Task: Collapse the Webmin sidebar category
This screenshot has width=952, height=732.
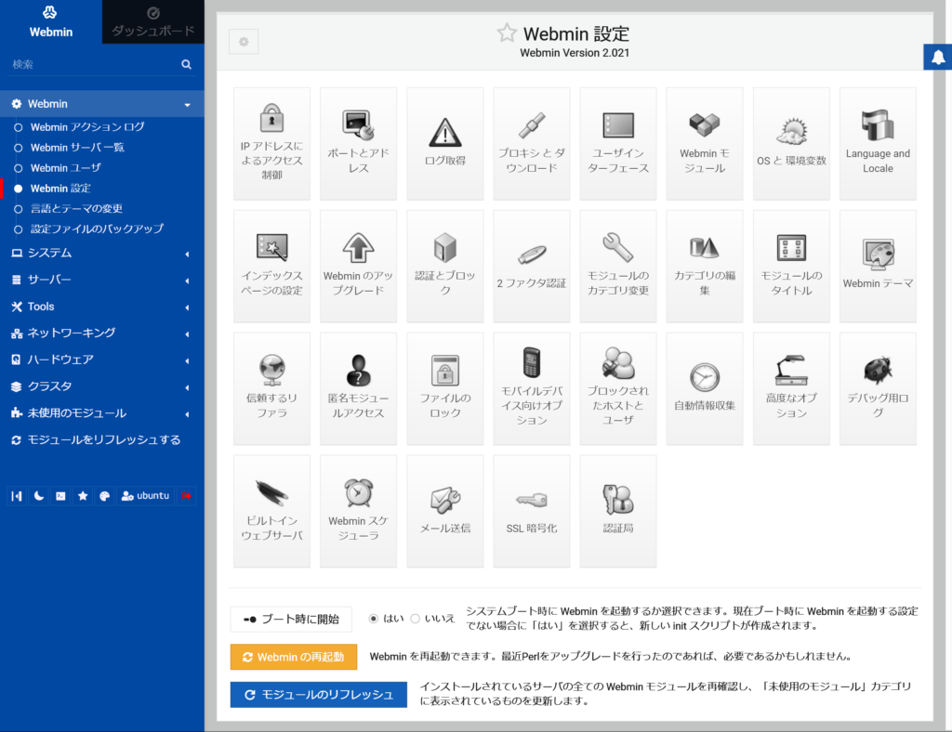Action: pyautogui.click(x=102, y=104)
